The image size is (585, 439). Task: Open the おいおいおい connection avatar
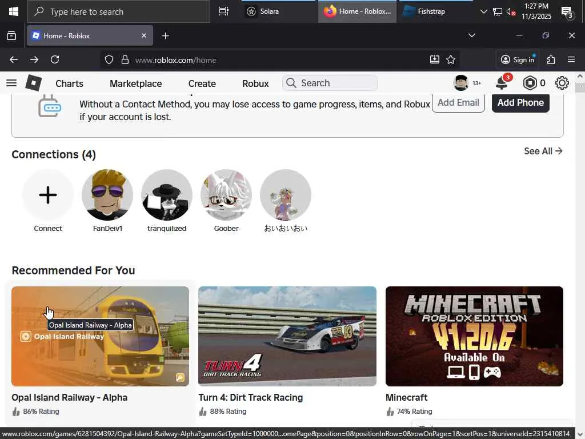coord(286,195)
